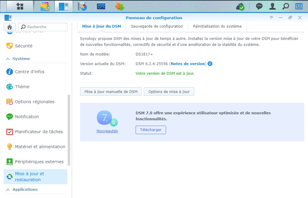Select Mise à jour et restauration
This screenshot has height=198, width=308.
35,177
